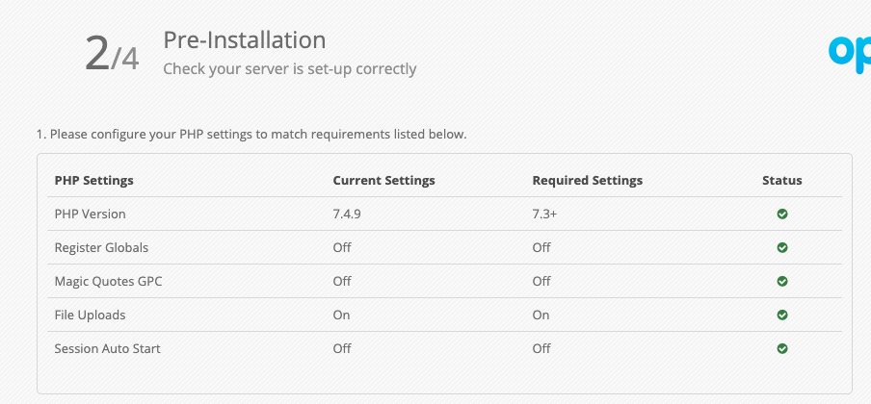Screen dimensions: 871x404
Task: Click the current PHP version 7.4.9 value
Action: 348,215
